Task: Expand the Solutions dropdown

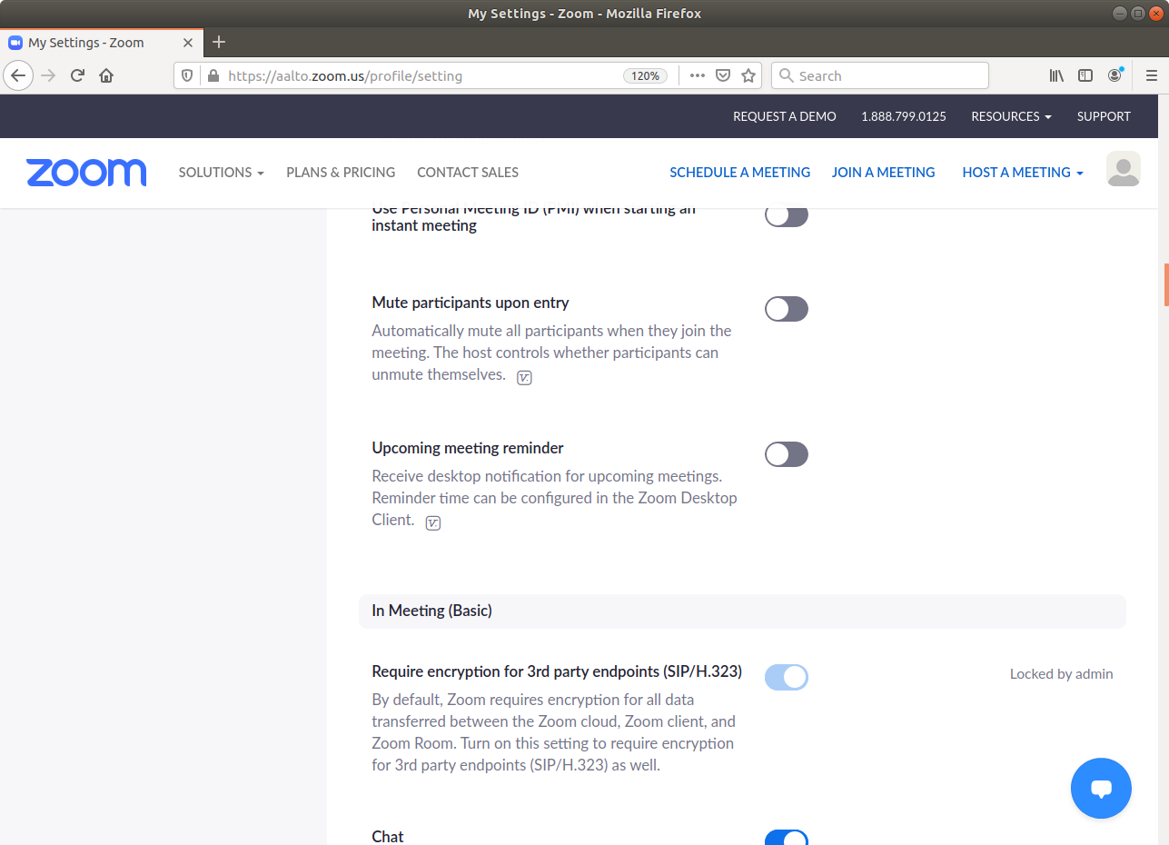Action: (x=221, y=173)
